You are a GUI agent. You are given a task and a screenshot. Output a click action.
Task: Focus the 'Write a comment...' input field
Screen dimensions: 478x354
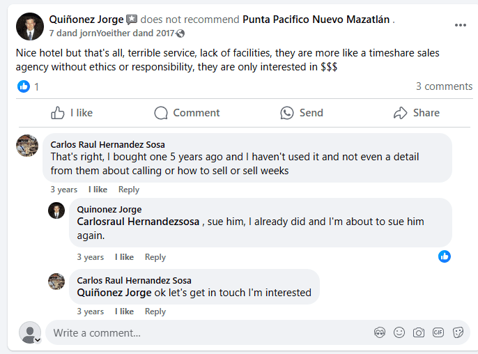209,332
